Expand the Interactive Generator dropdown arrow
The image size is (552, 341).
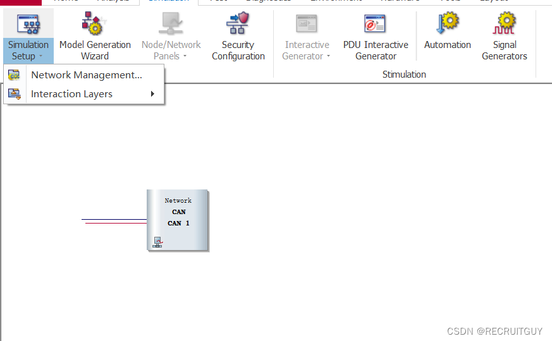(328, 56)
